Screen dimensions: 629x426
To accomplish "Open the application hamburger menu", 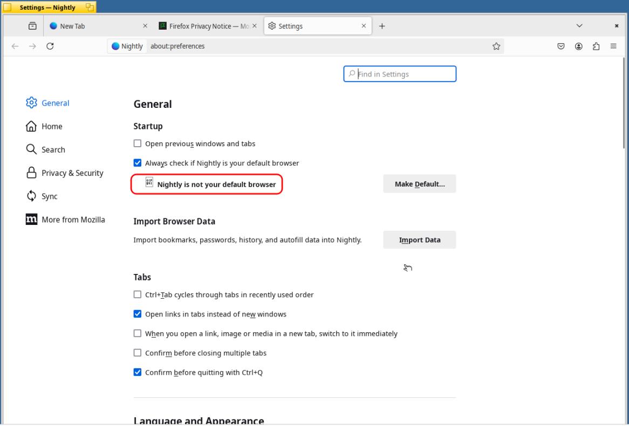I will [613, 46].
